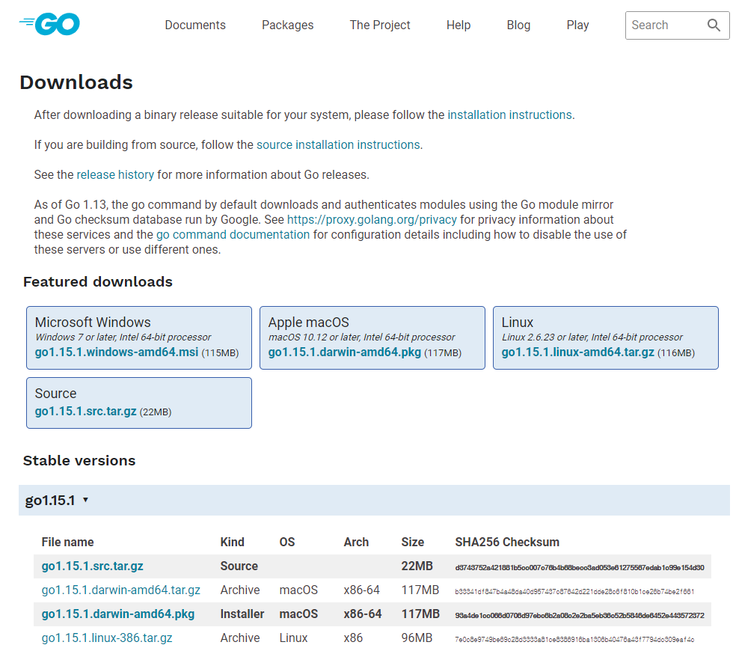The height and width of the screenshot is (648, 733).
Task: Download go1.15.1.linux-amd64.tar.gz featured file
Action: [577, 352]
